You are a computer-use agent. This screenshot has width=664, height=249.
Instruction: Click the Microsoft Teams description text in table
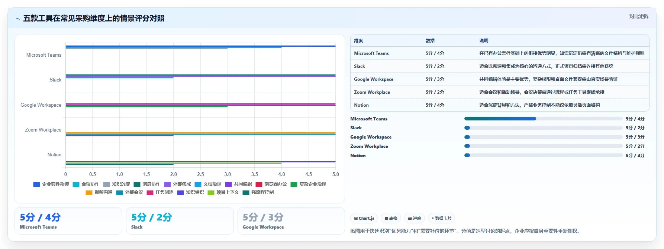click(x=562, y=53)
